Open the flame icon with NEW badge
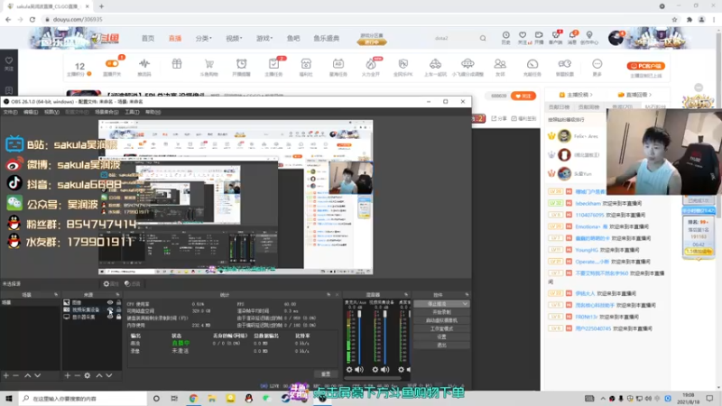The image size is (722, 406). 371,63
